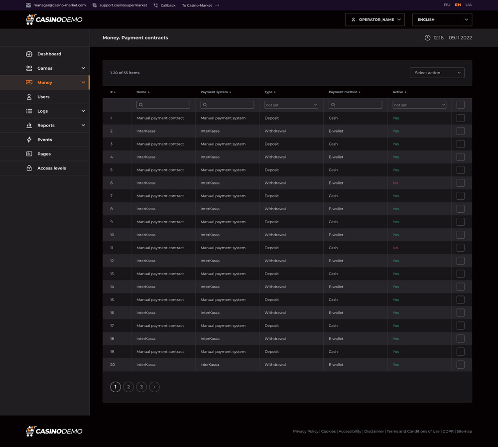498x447 pixels.
Task: Open the Type filter dropdown
Action: (x=291, y=105)
